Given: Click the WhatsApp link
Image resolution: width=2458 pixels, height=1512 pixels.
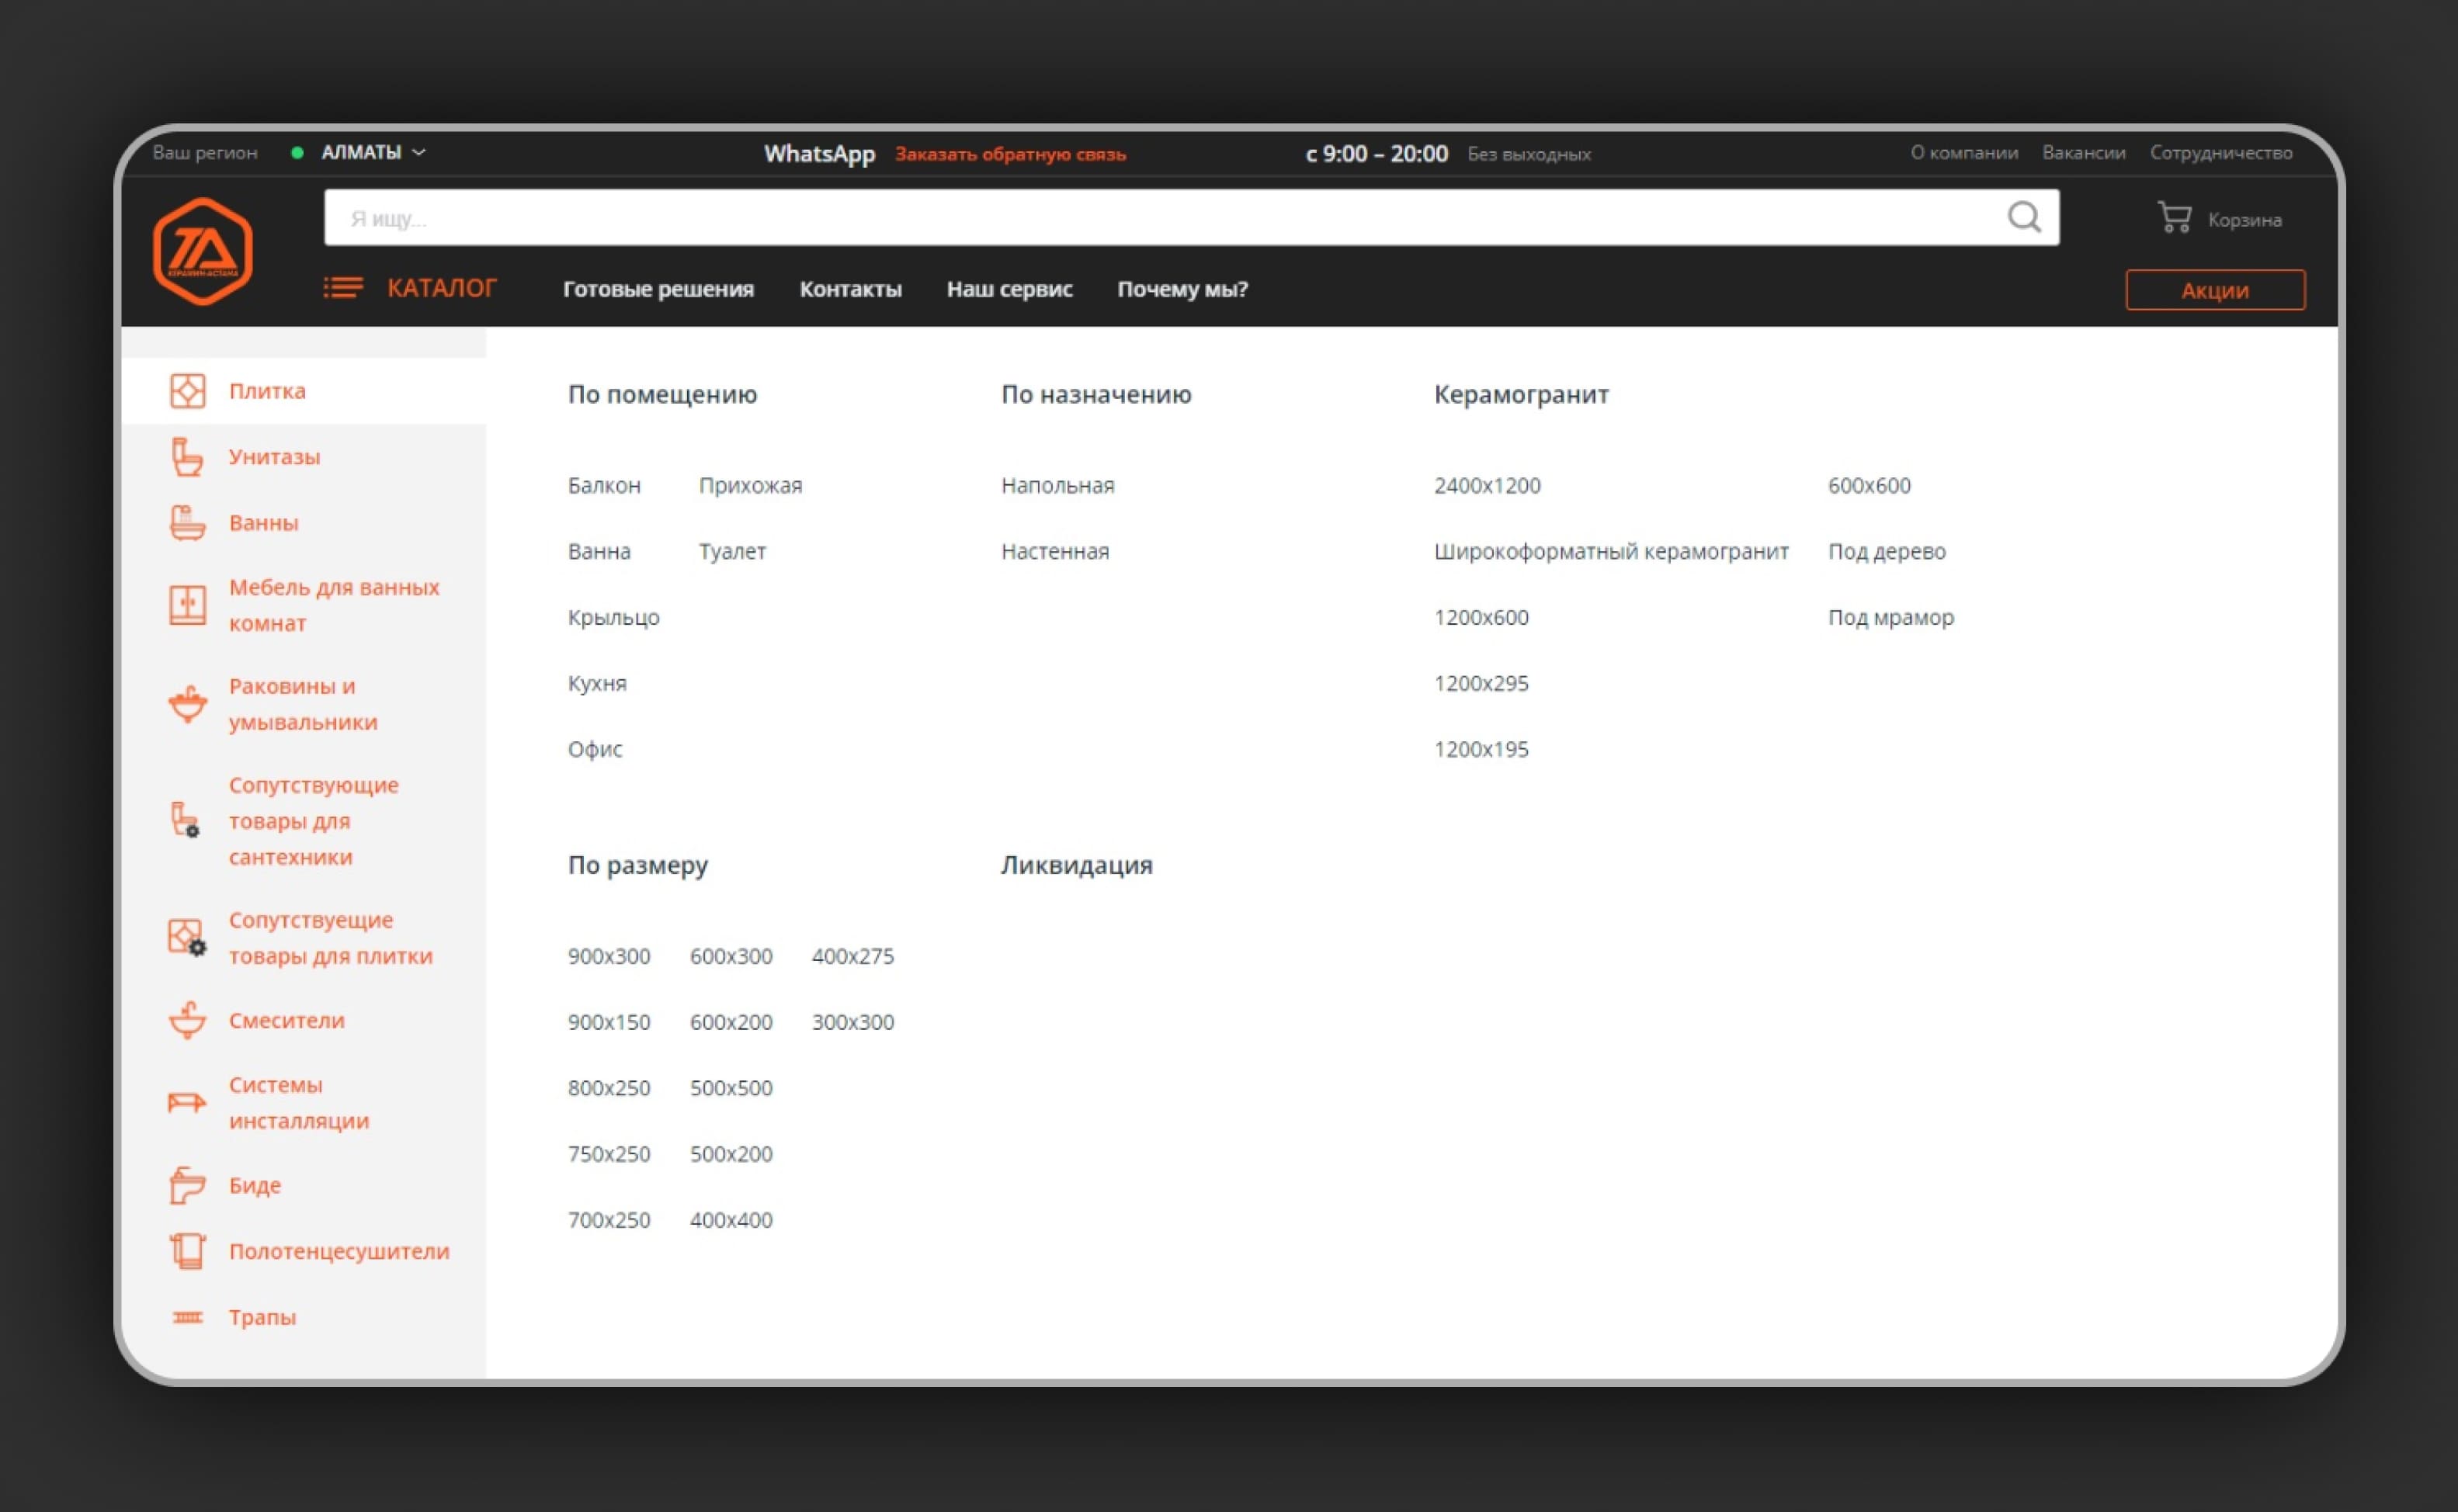Looking at the screenshot, I should click(819, 153).
